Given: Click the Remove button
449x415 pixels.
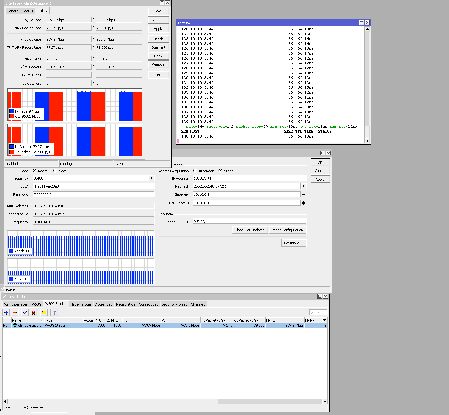Looking at the screenshot, I should pos(158,64).
